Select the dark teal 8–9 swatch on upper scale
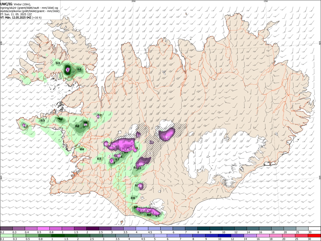This screenshot has width=321, height=241. click(204, 228)
